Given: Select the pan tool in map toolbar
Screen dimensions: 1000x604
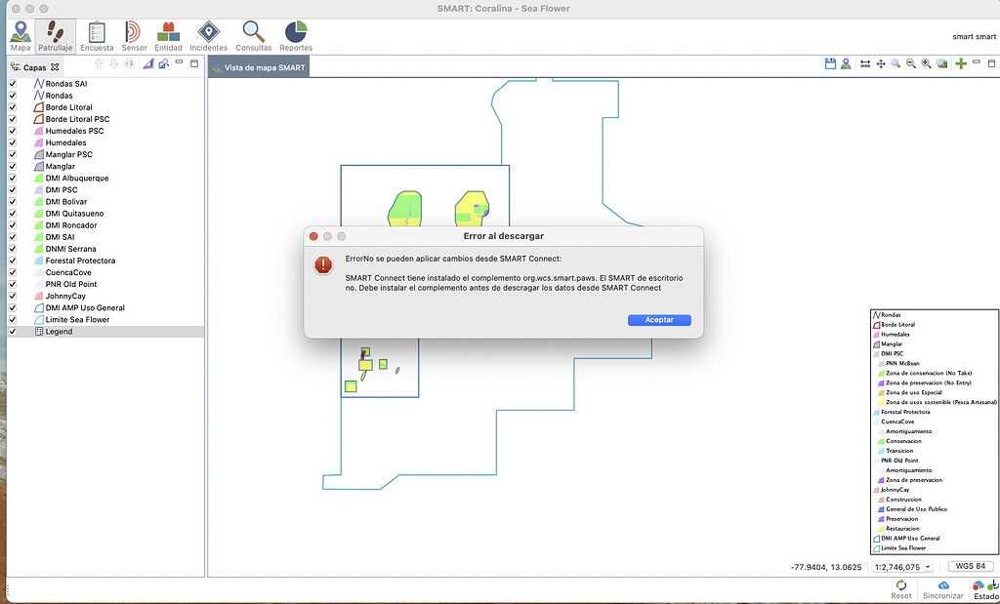Looking at the screenshot, I should point(881,63).
